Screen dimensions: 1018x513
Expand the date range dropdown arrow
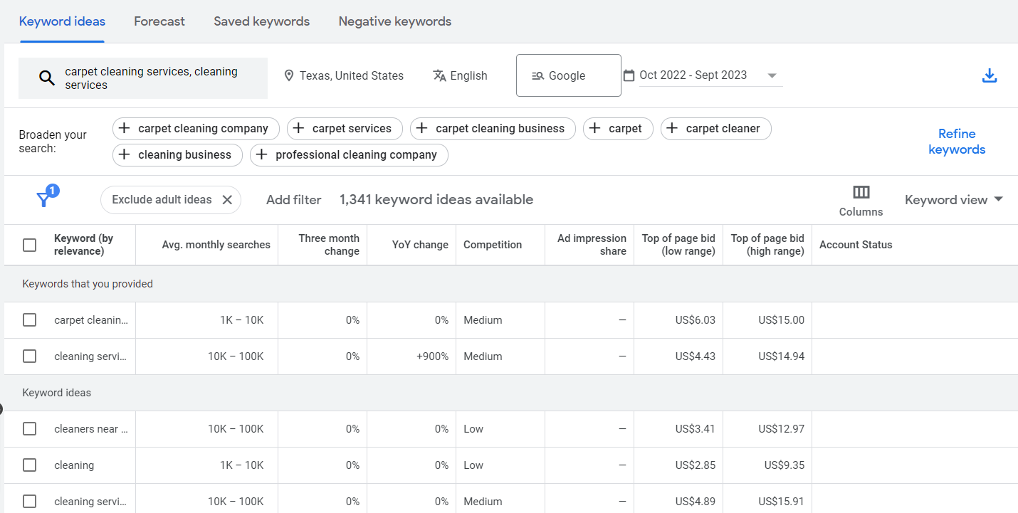(x=772, y=75)
